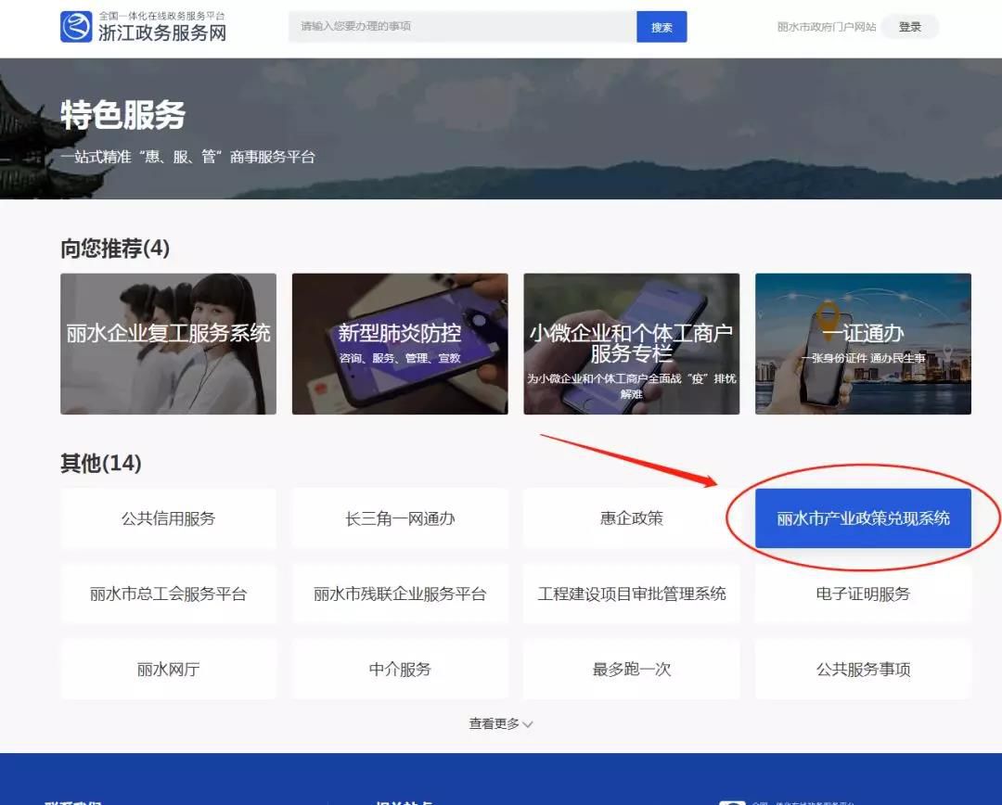
Task: Select 惠企政策 tile
Action: pyautogui.click(x=632, y=518)
